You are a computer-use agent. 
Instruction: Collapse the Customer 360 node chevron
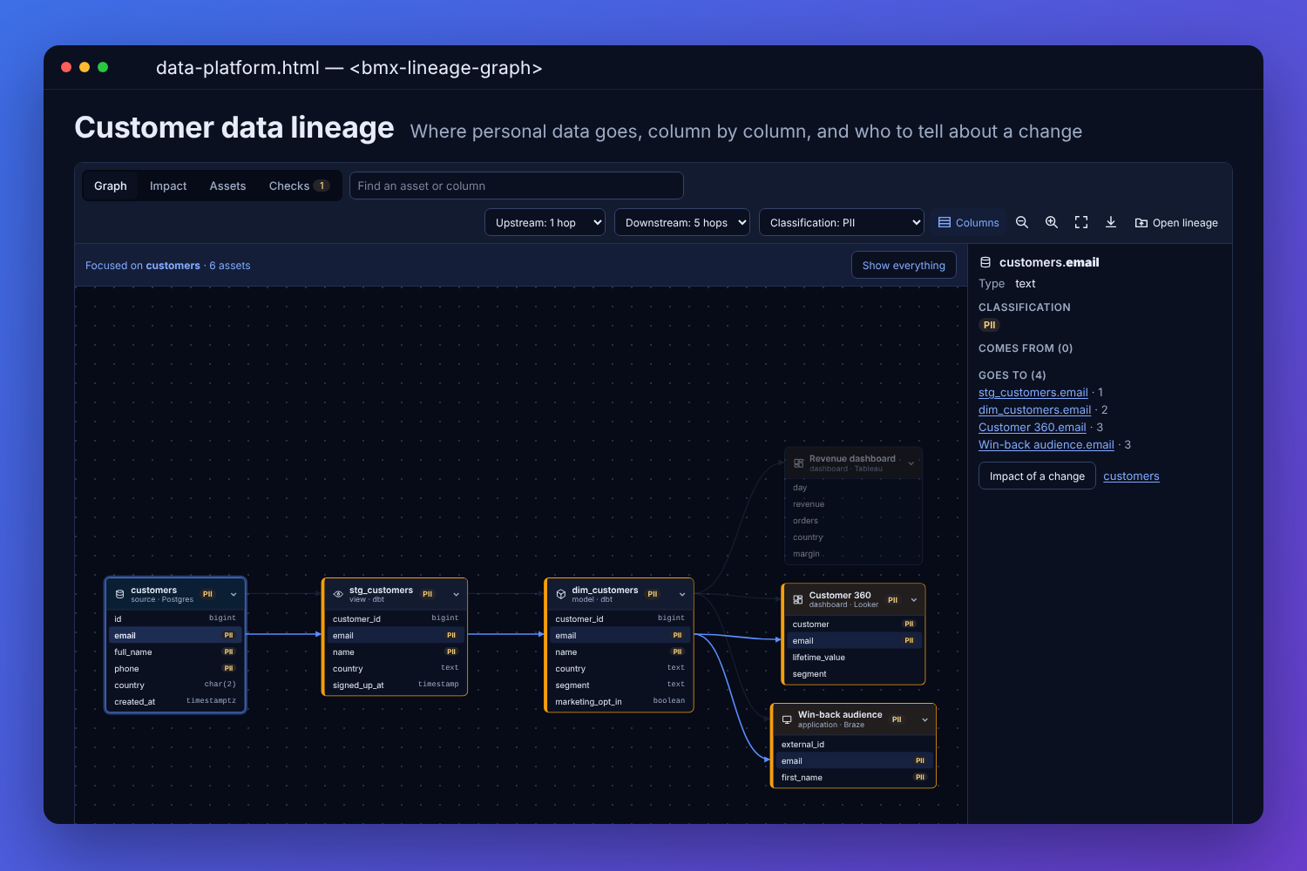coord(914,599)
